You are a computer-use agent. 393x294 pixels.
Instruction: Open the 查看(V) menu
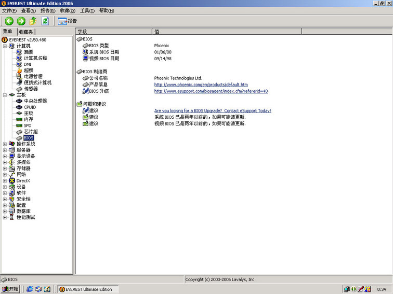coord(29,10)
